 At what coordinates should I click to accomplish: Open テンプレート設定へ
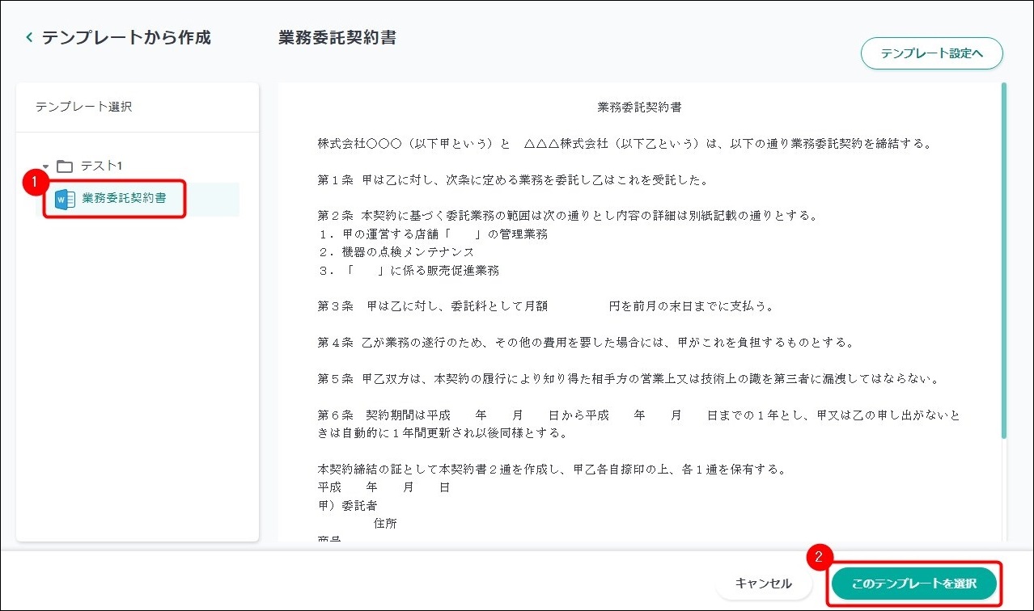click(931, 53)
